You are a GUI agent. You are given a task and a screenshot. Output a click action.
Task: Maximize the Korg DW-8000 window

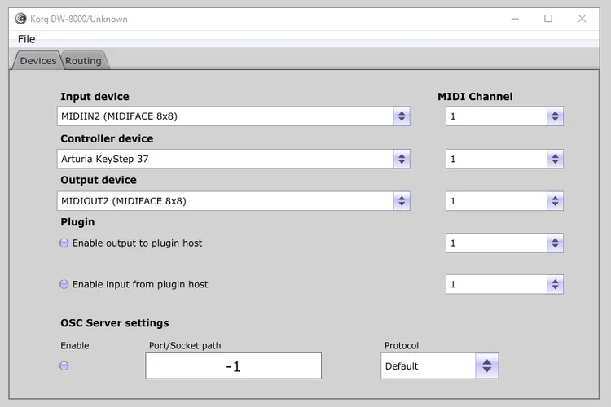tap(548, 19)
